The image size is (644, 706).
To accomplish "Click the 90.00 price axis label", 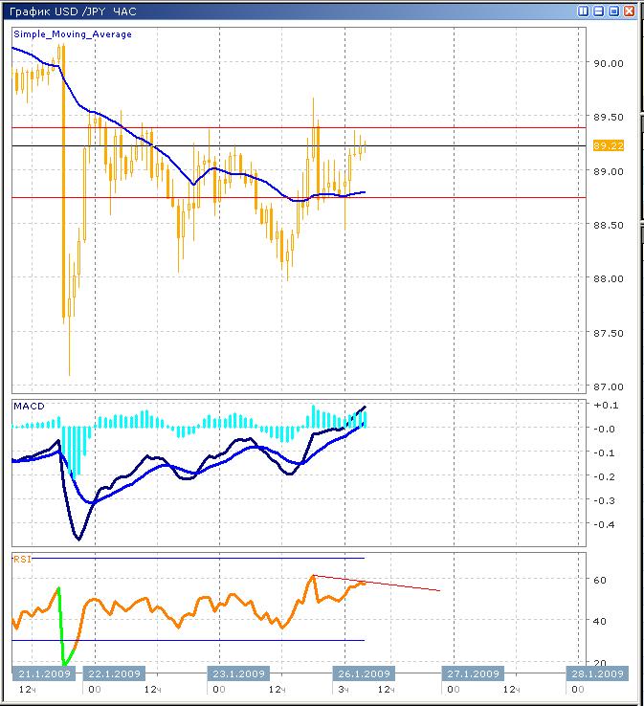I will [x=608, y=63].
